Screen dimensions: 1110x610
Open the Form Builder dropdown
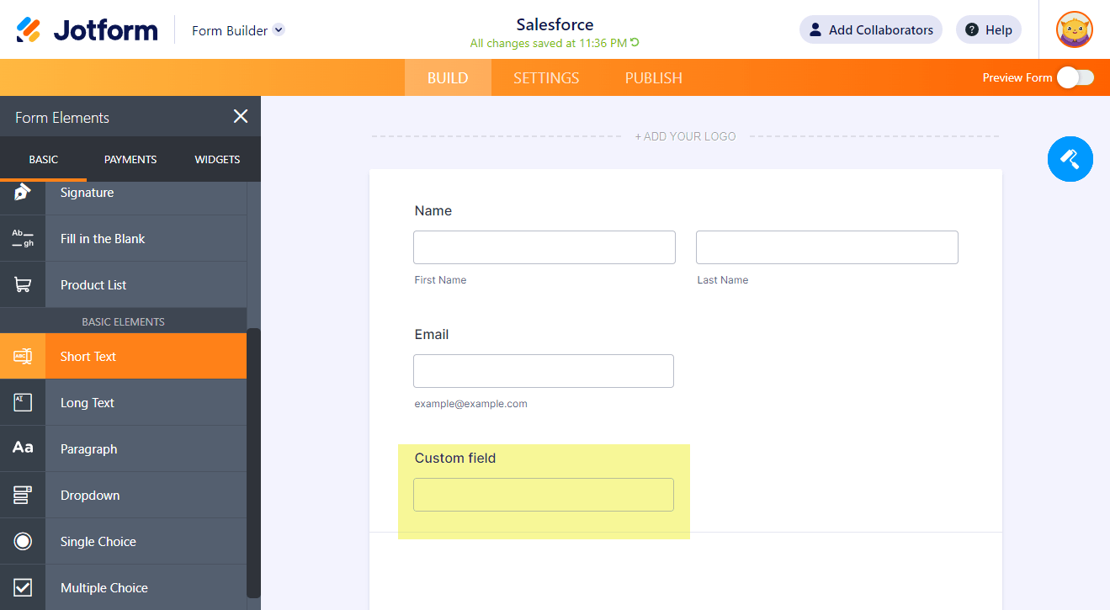[x=238, y=30]
